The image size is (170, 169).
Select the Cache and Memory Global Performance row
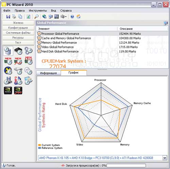pyautogui.click(x=102, y=38)
